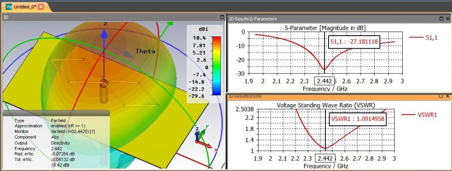Viewport: 452px width, 171px height.
Task: Click the blue z-axis arrow in 3D view
Action: (x=104, y=35)
